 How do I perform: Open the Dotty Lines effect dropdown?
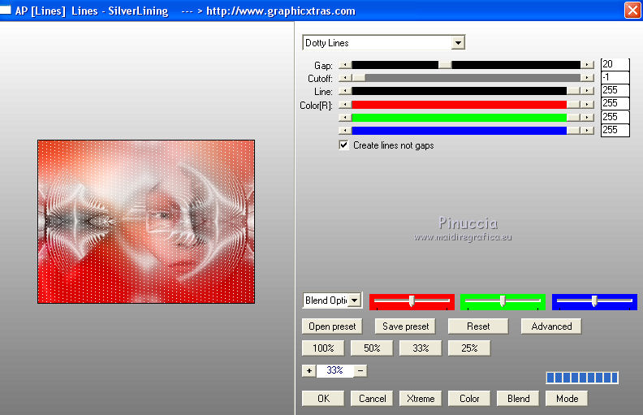click(458, 43)
